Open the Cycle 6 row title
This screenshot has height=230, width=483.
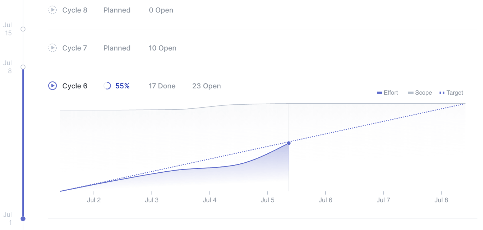coord(75,86)
